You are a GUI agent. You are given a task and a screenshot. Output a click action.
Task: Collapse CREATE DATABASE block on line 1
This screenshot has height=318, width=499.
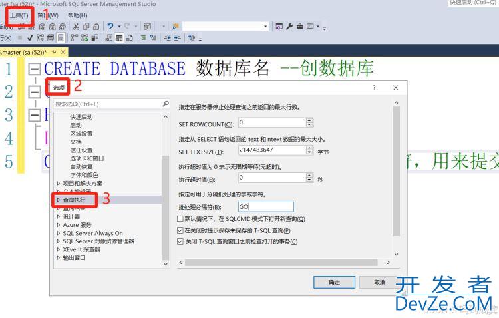click(x=35, y=69)
